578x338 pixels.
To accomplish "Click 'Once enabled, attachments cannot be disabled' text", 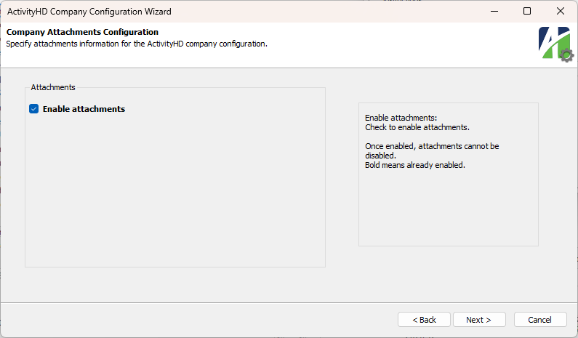I will tap(432, 150).
